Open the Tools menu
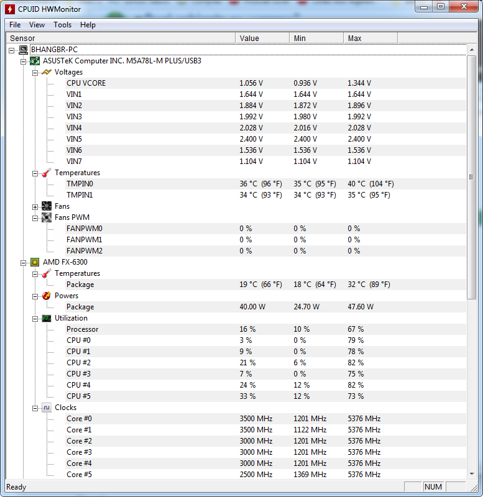The height and width of the screenshot is (497, 483). [x=63, y=25]
